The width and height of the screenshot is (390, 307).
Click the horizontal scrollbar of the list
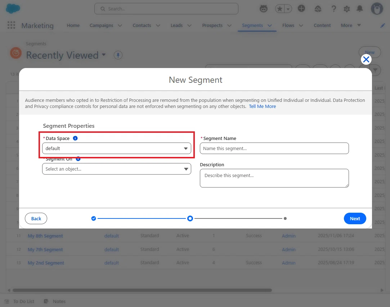pos(142,290)
